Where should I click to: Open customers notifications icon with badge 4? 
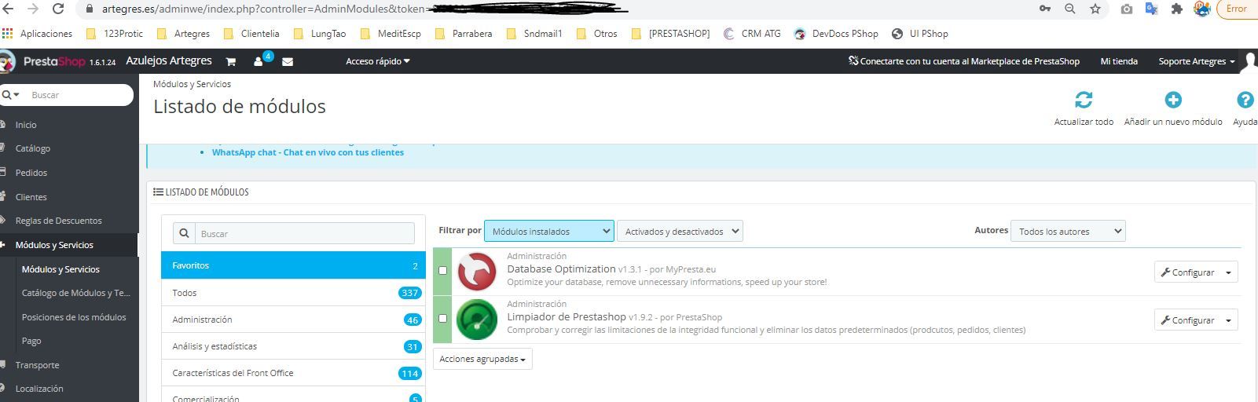(x=259, y=60)
